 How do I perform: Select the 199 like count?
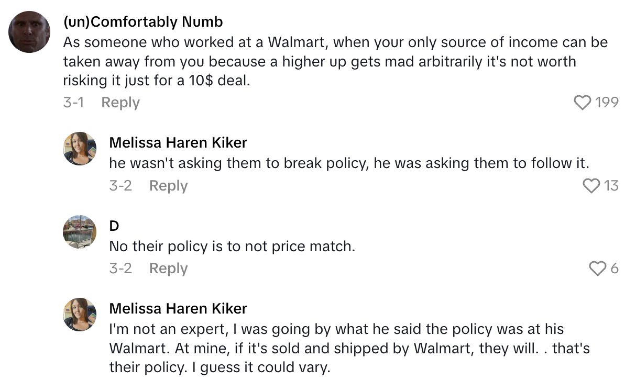(x=608, y=103)
